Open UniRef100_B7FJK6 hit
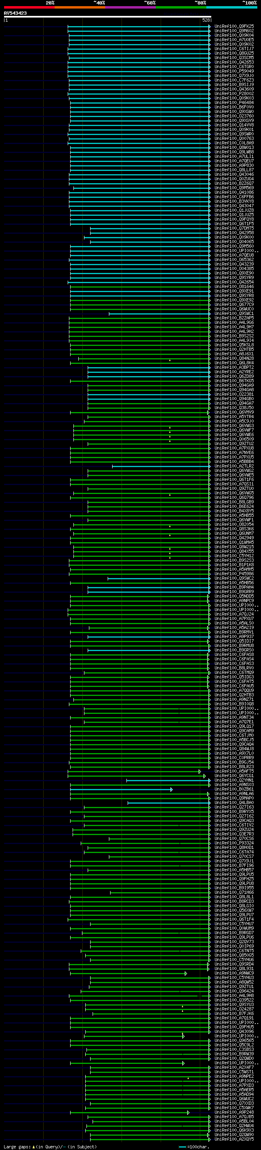Screen dimensions: 261x1150 click(x=234, y=1014)
